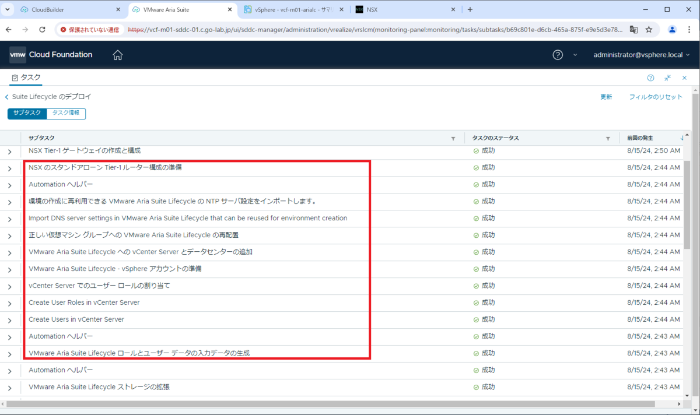Open the help question mark icon
Image resolution: width=700 pixels, height=415 pixels.
[558, 55]
